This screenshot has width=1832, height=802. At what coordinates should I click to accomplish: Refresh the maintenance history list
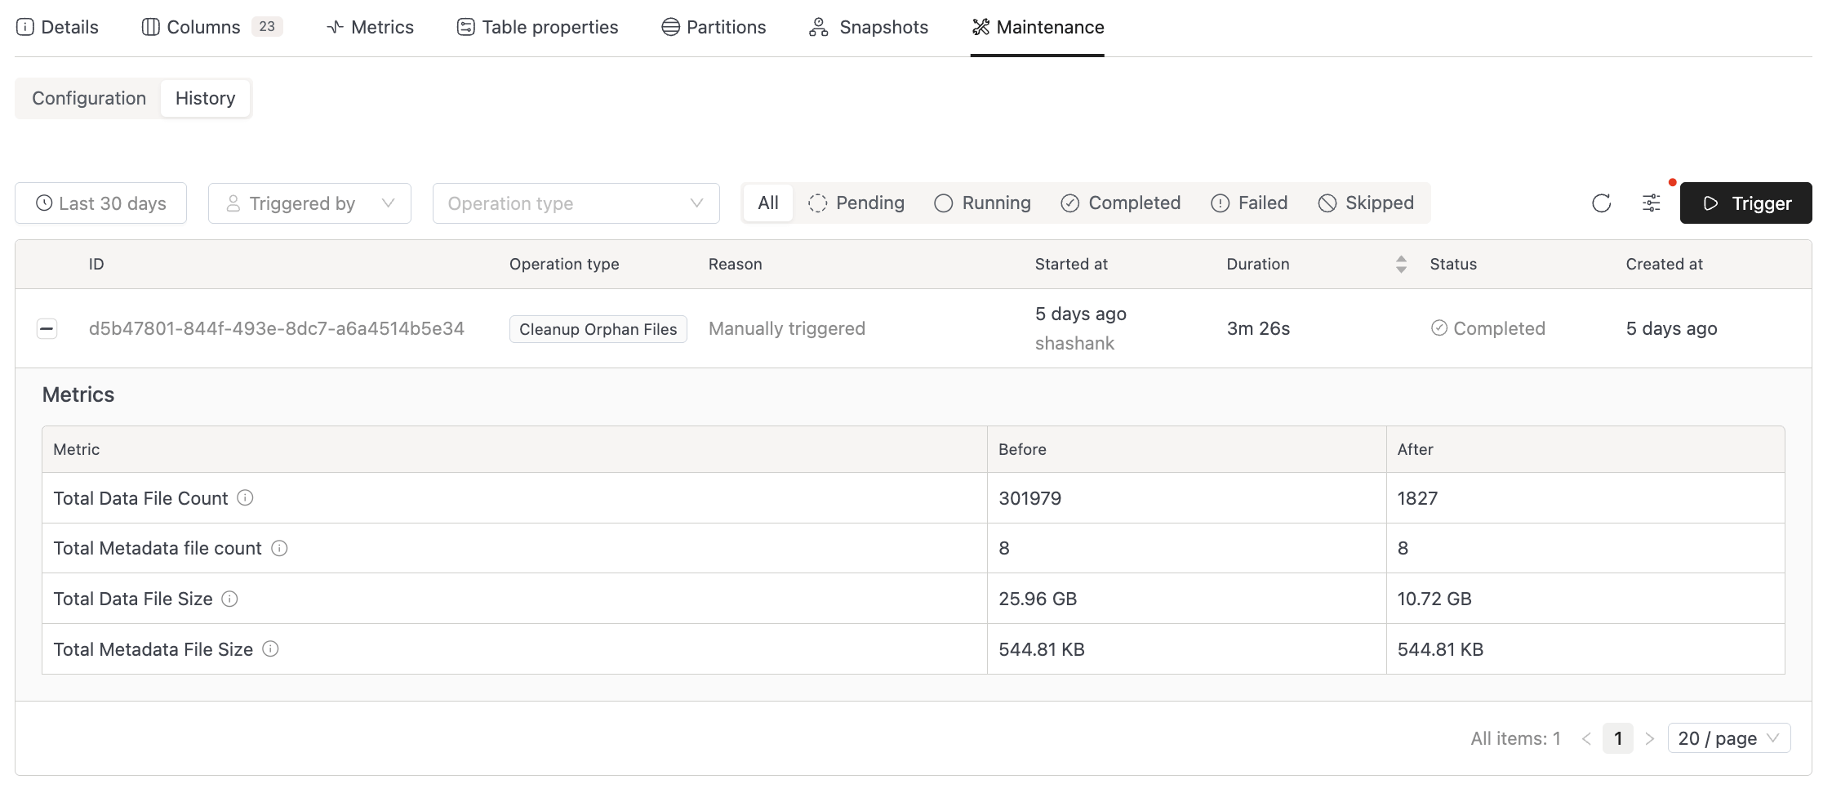1601,203
